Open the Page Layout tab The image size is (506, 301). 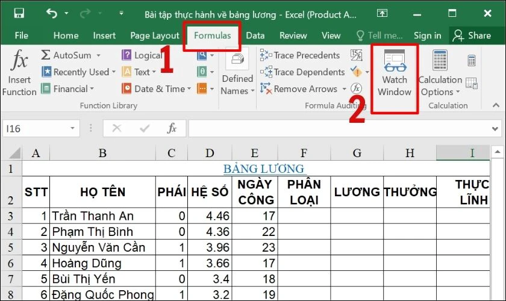(x=155, y=36)
